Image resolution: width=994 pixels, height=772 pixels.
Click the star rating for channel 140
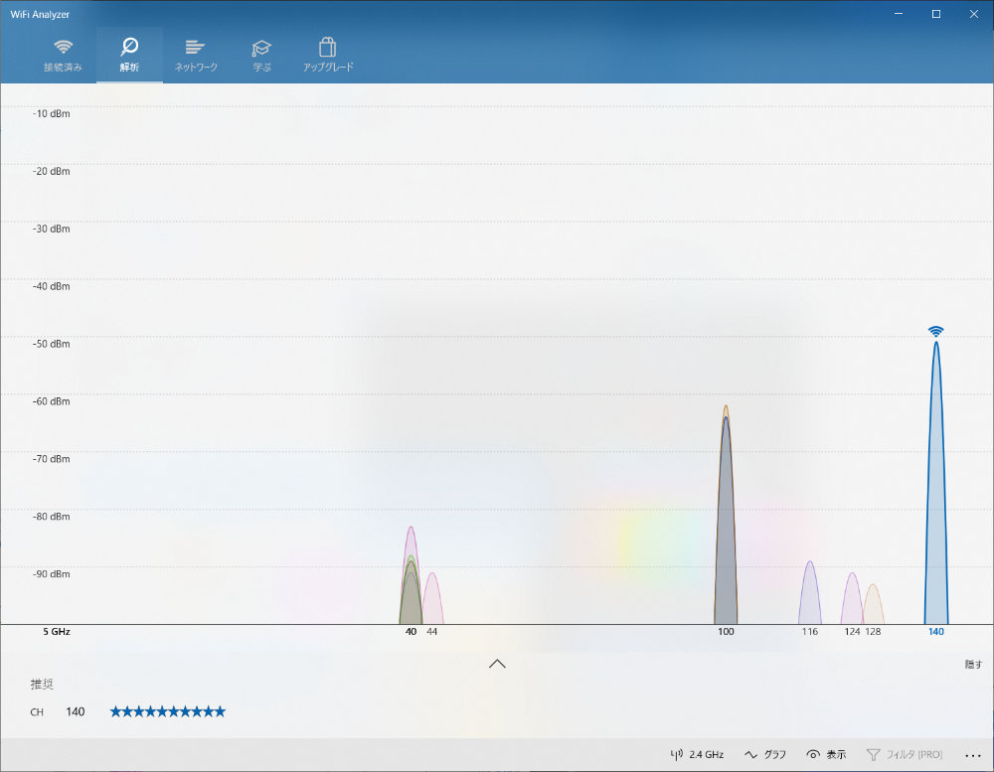pos(167,711)
